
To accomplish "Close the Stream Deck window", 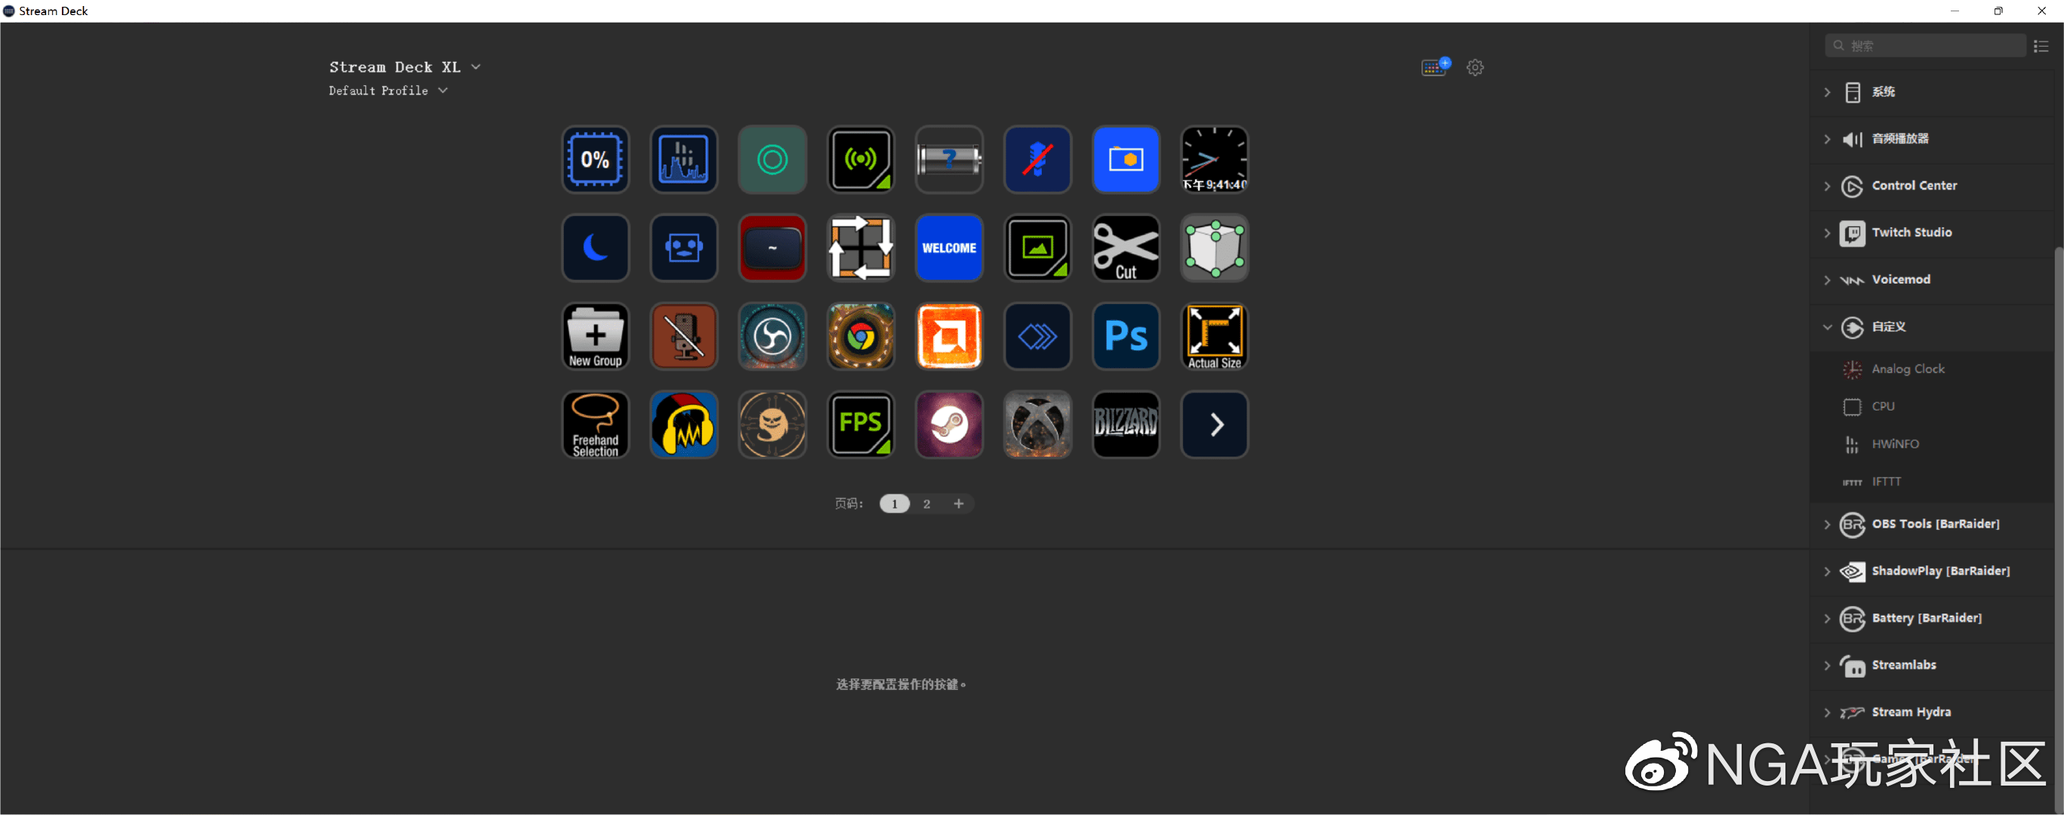I will (x=2041, y=11).
